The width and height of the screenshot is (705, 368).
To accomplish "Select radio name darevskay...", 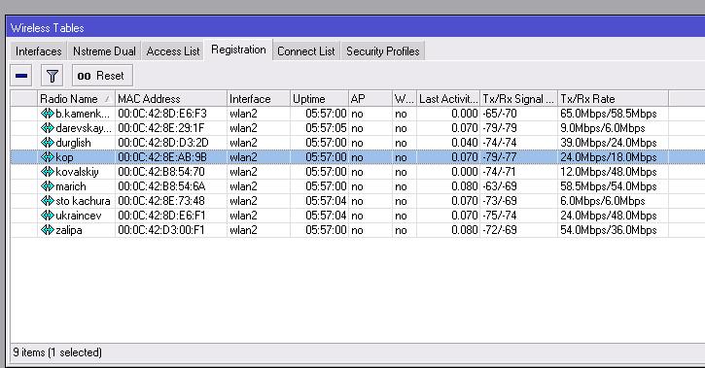I will [84, 128].
